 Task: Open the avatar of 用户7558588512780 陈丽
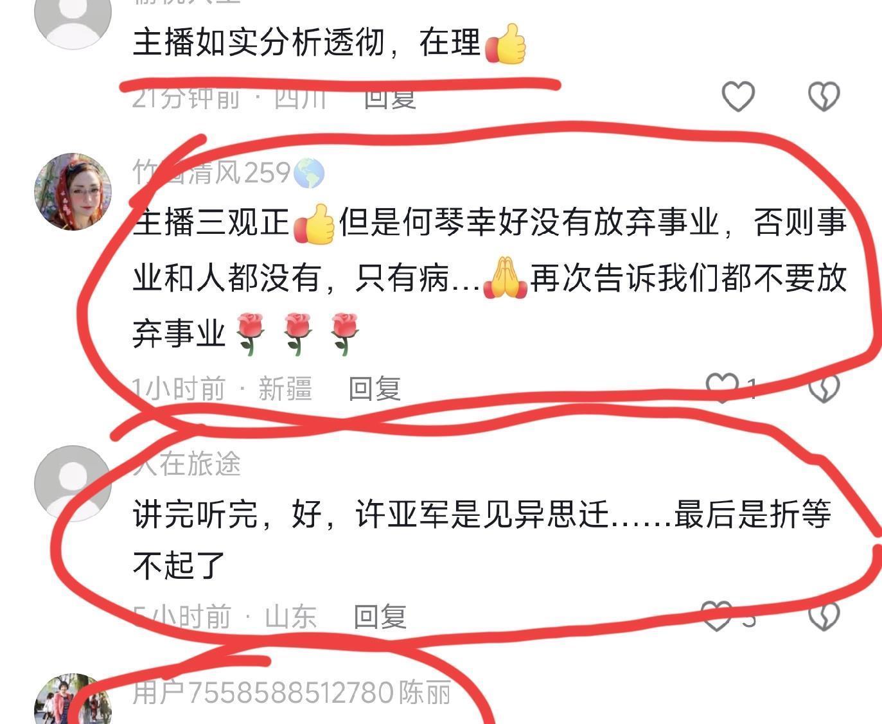click(73, 699)
